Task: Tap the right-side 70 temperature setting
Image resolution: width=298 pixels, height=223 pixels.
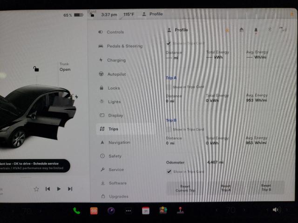Action: point(231,210)
